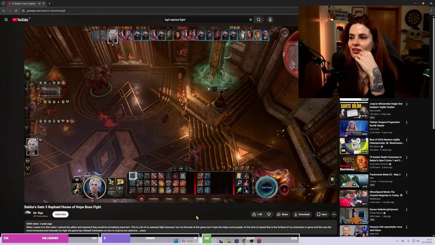
Task: Click the hotbar minus row button
Action: point(253,192)
